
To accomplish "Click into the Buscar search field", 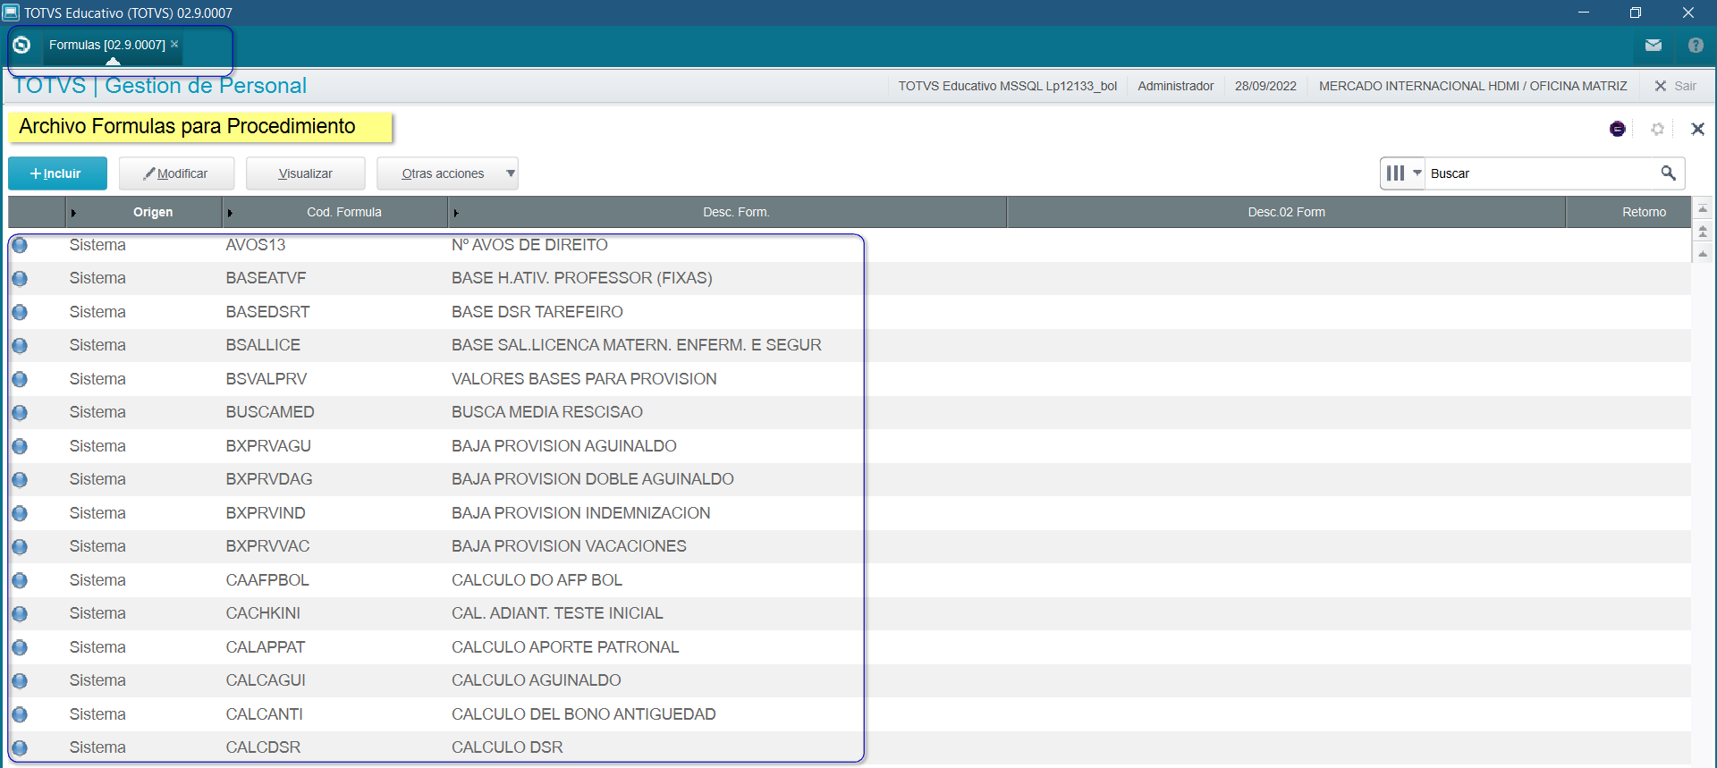I will 1540,173.
